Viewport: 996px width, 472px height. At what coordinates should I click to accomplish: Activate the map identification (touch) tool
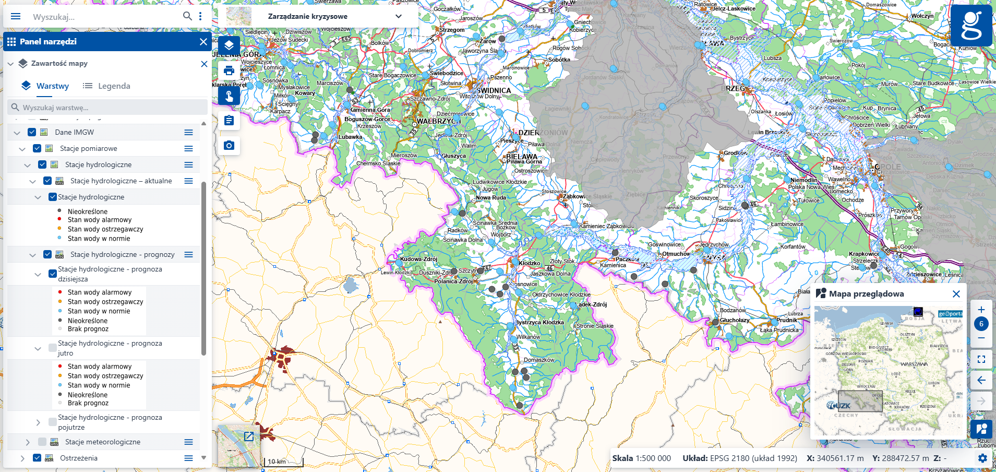229,96
